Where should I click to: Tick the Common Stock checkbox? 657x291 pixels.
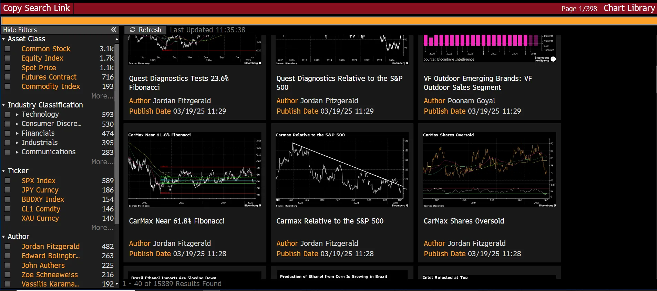pyautogui.click(x=7, y=49)
